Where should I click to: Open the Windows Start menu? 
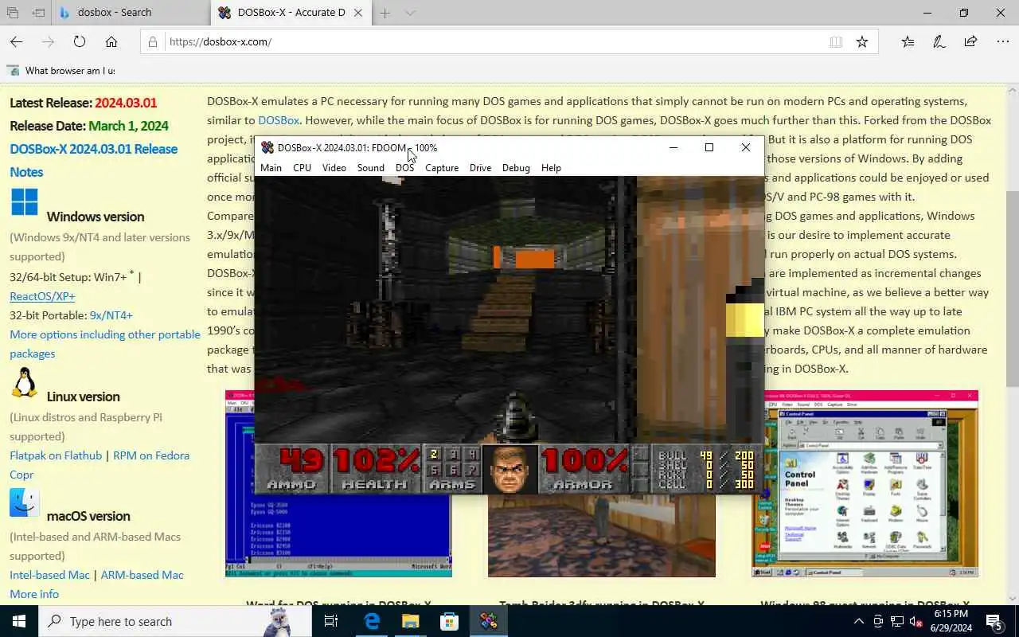point(19,621)
